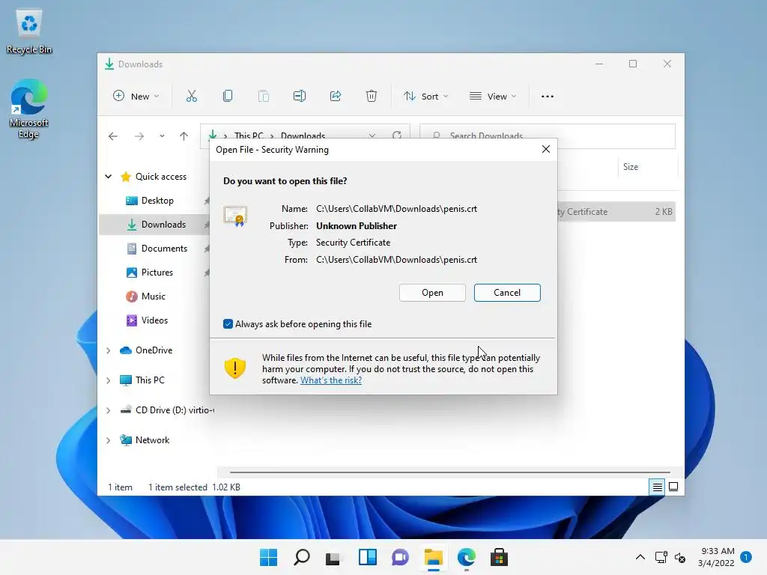
Task: Select Music in the navigation pane
Action: (x=154, y=296)
